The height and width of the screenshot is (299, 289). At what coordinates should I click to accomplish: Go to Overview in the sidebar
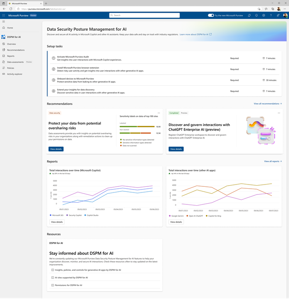(x=11, y=44)
